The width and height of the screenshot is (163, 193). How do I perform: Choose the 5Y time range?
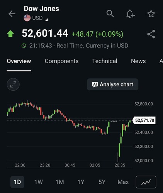pyautogui.click(x=102, y=182)
